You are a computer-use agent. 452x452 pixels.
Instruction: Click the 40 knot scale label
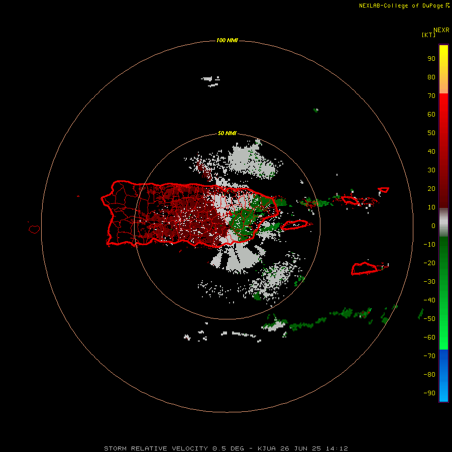pos(431,151)
